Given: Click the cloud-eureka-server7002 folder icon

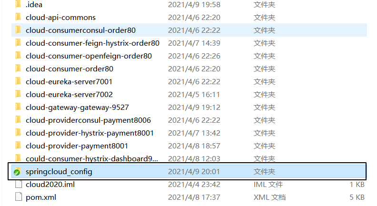Looking at the screenshot, I should pyautogui.click(x=18, y=94).
